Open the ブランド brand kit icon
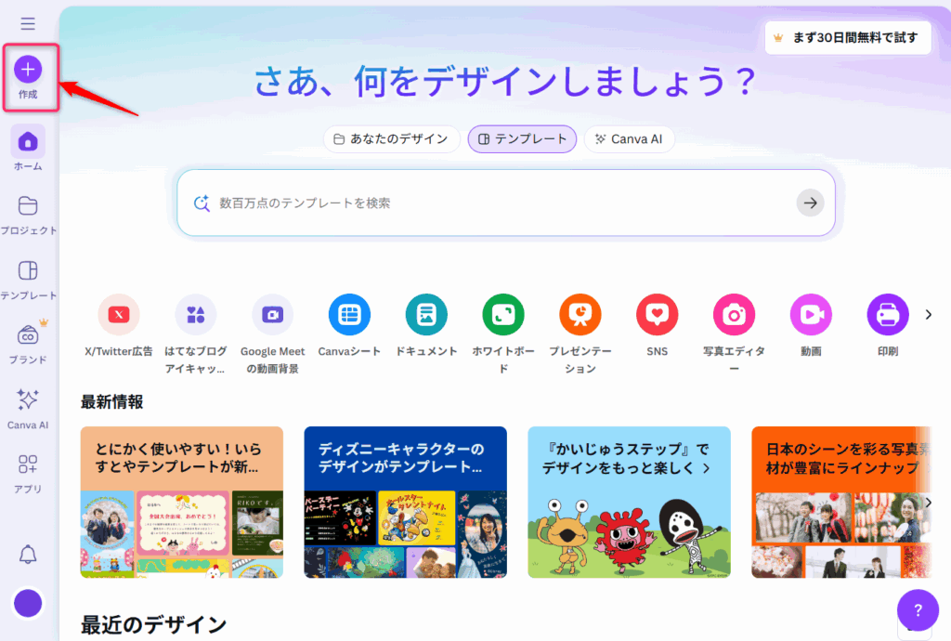Screen dimensions: 951x641 (x=28, y=334)
